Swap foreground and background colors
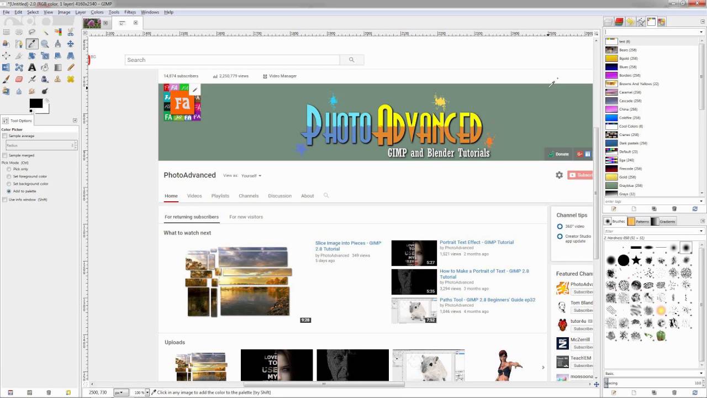 tap(47, 101)
